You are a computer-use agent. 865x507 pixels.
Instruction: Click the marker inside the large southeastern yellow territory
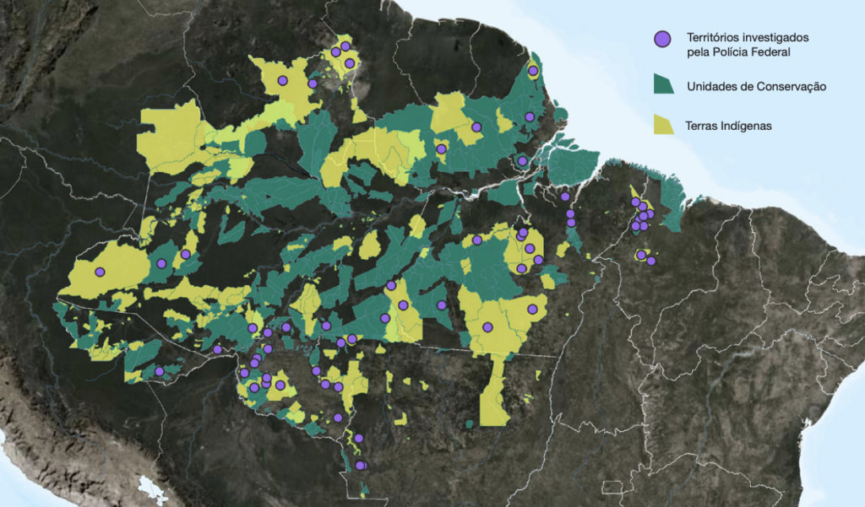(487, 327)
